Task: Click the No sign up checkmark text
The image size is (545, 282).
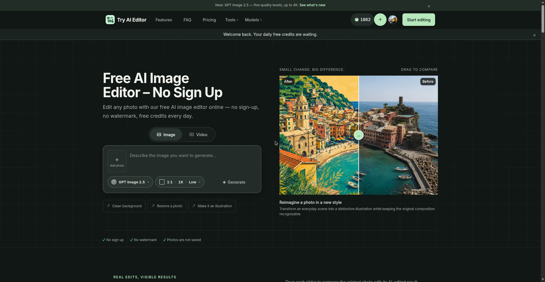Action: (113, 240)
